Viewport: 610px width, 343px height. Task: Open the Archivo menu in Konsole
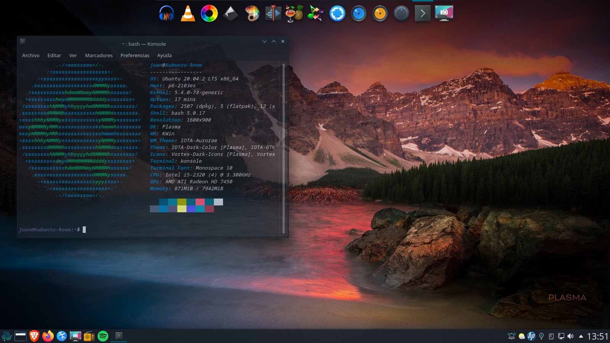(x=30, y=55)
